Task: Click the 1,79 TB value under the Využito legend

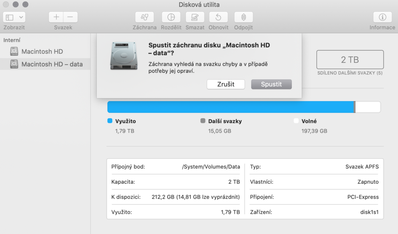Action: (x=125, y=131)
